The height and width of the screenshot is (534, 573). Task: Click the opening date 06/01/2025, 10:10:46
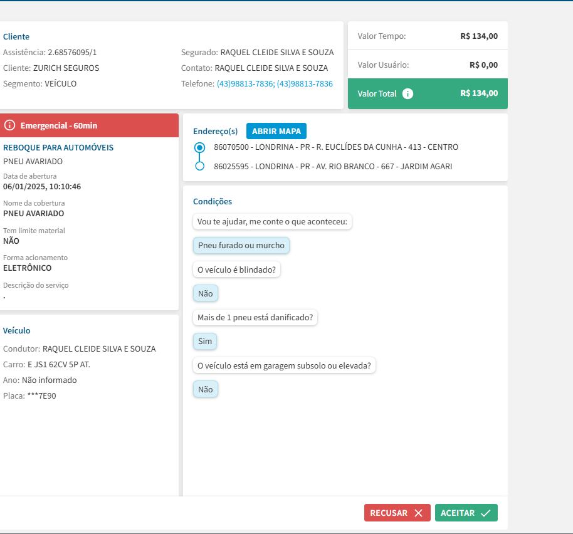(42, 187)
